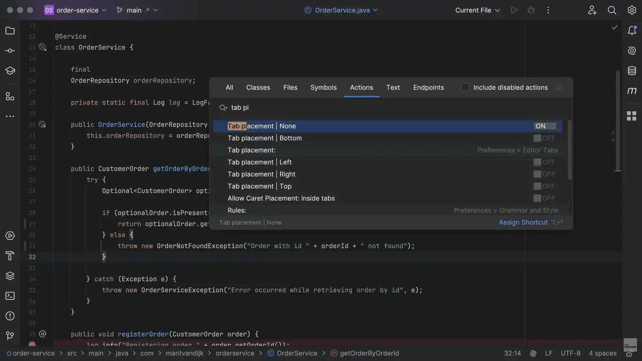Open Rules: Grammar and Style entry
Screen dimensions: 642x361
pyautogui.click(x=388, y=210)
